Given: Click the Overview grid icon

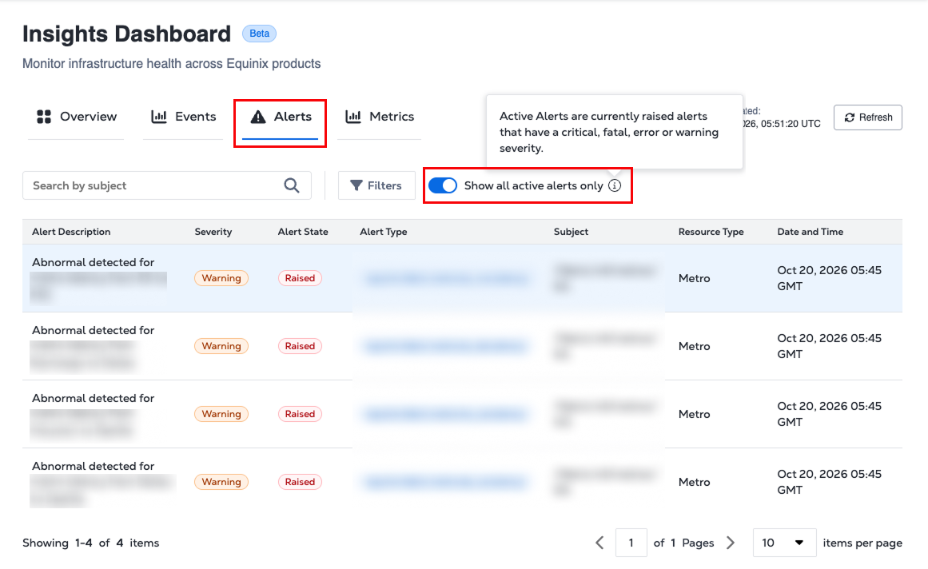Looking at the screenshot, I should (44, 117).
